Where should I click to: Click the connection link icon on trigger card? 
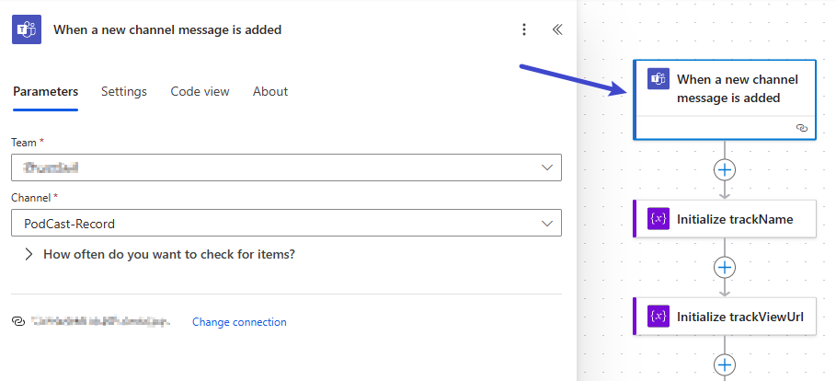[x=802, y=128]
